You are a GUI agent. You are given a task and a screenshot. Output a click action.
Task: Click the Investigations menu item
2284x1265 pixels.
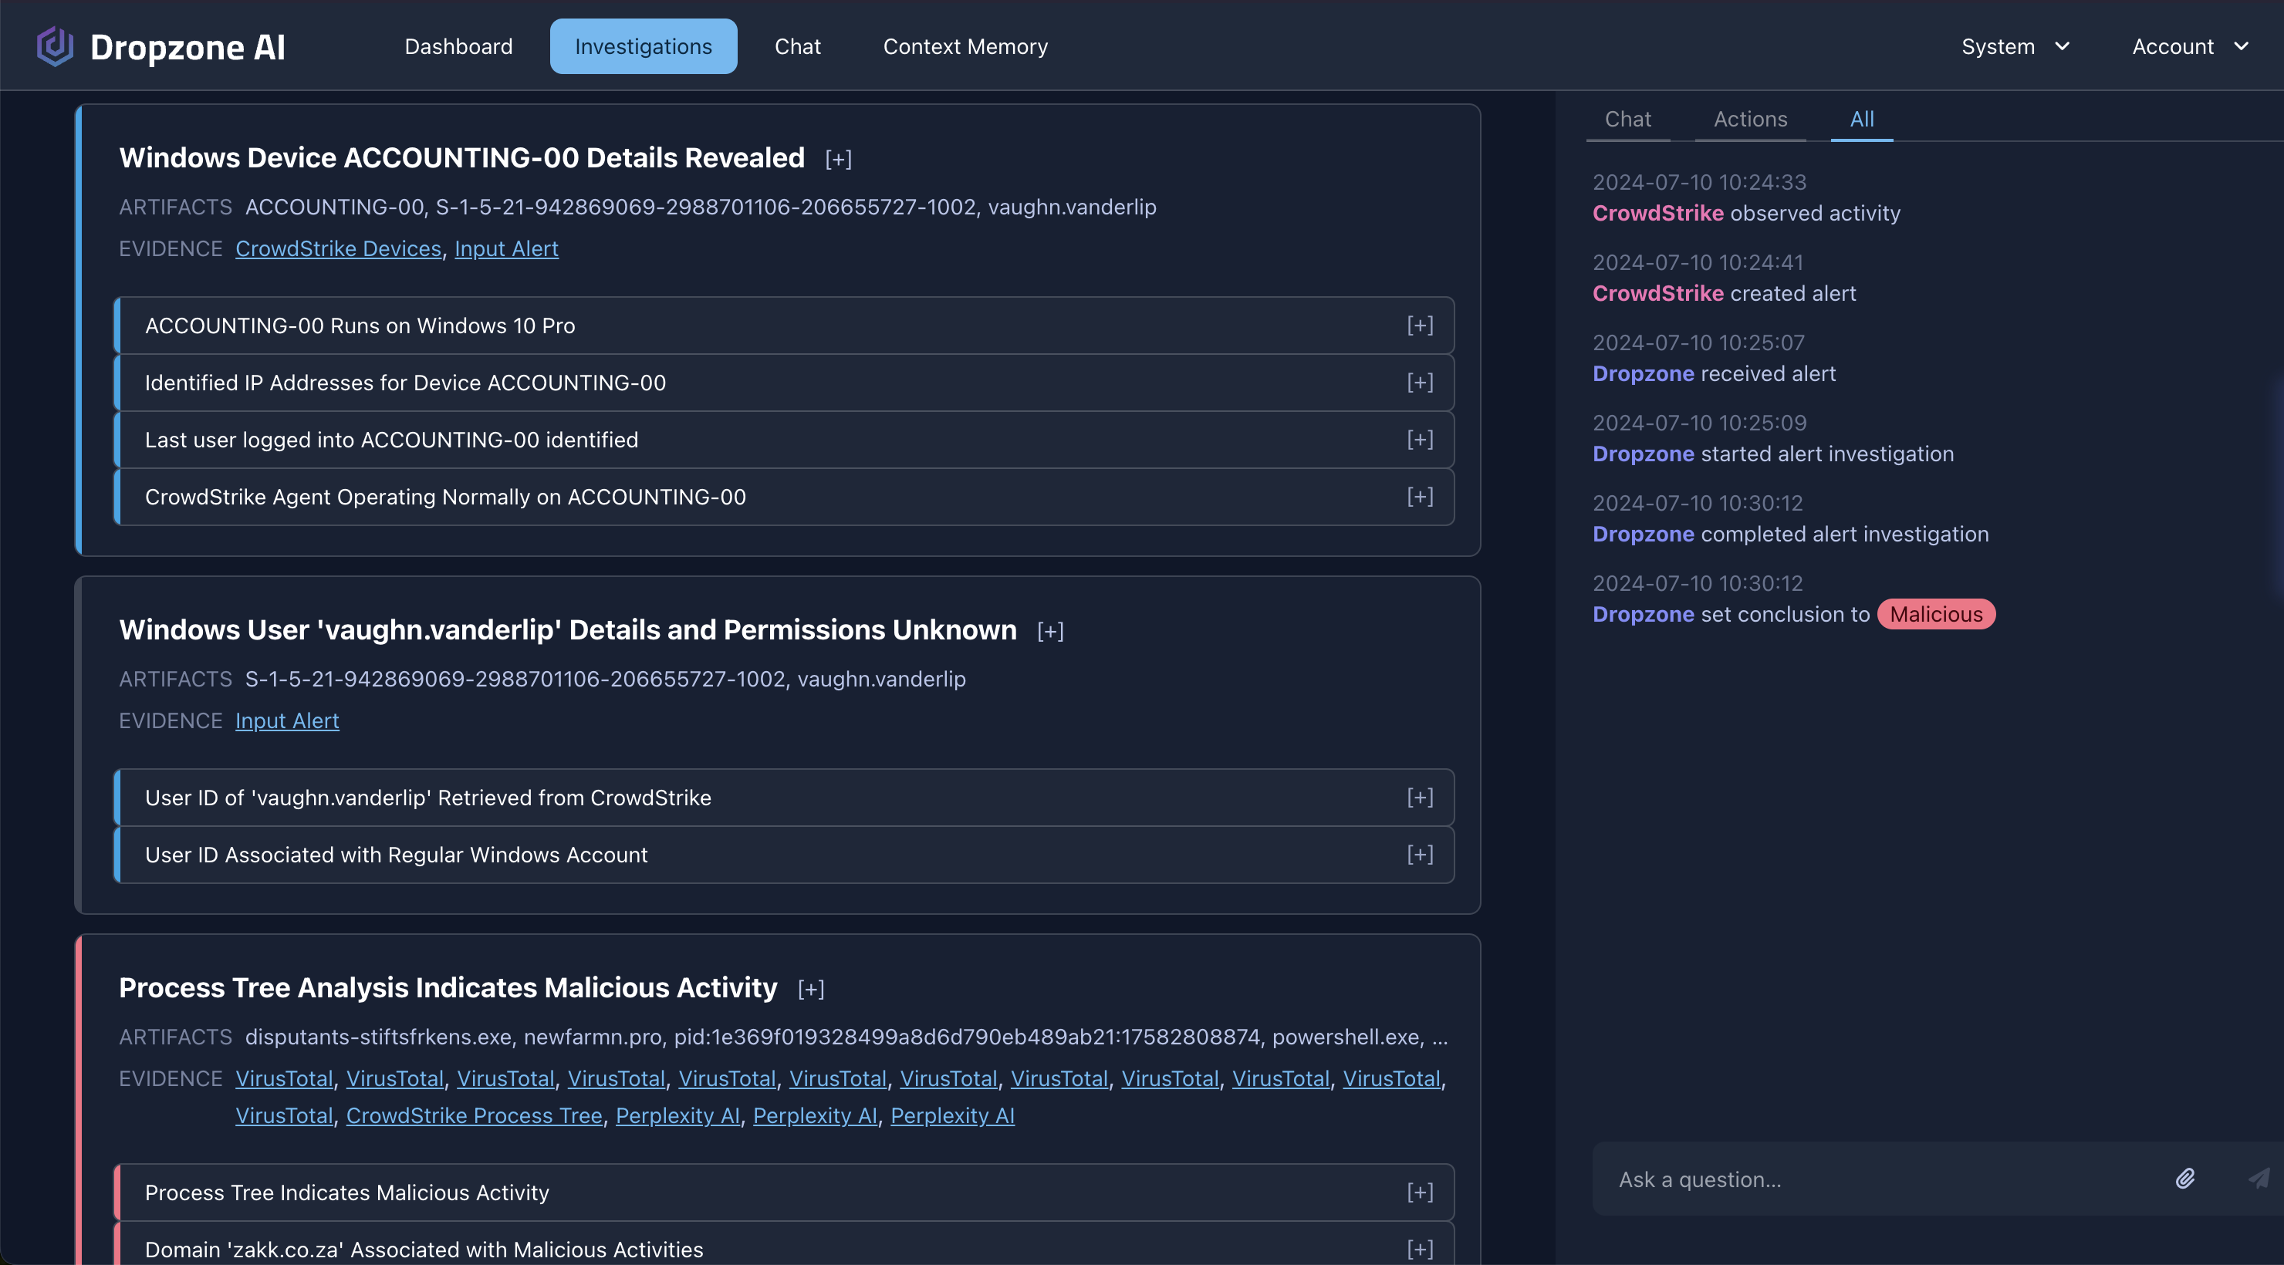644,46
